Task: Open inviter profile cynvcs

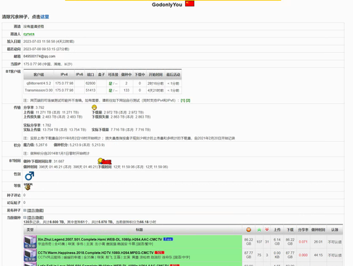Action: tap(29, 34)
